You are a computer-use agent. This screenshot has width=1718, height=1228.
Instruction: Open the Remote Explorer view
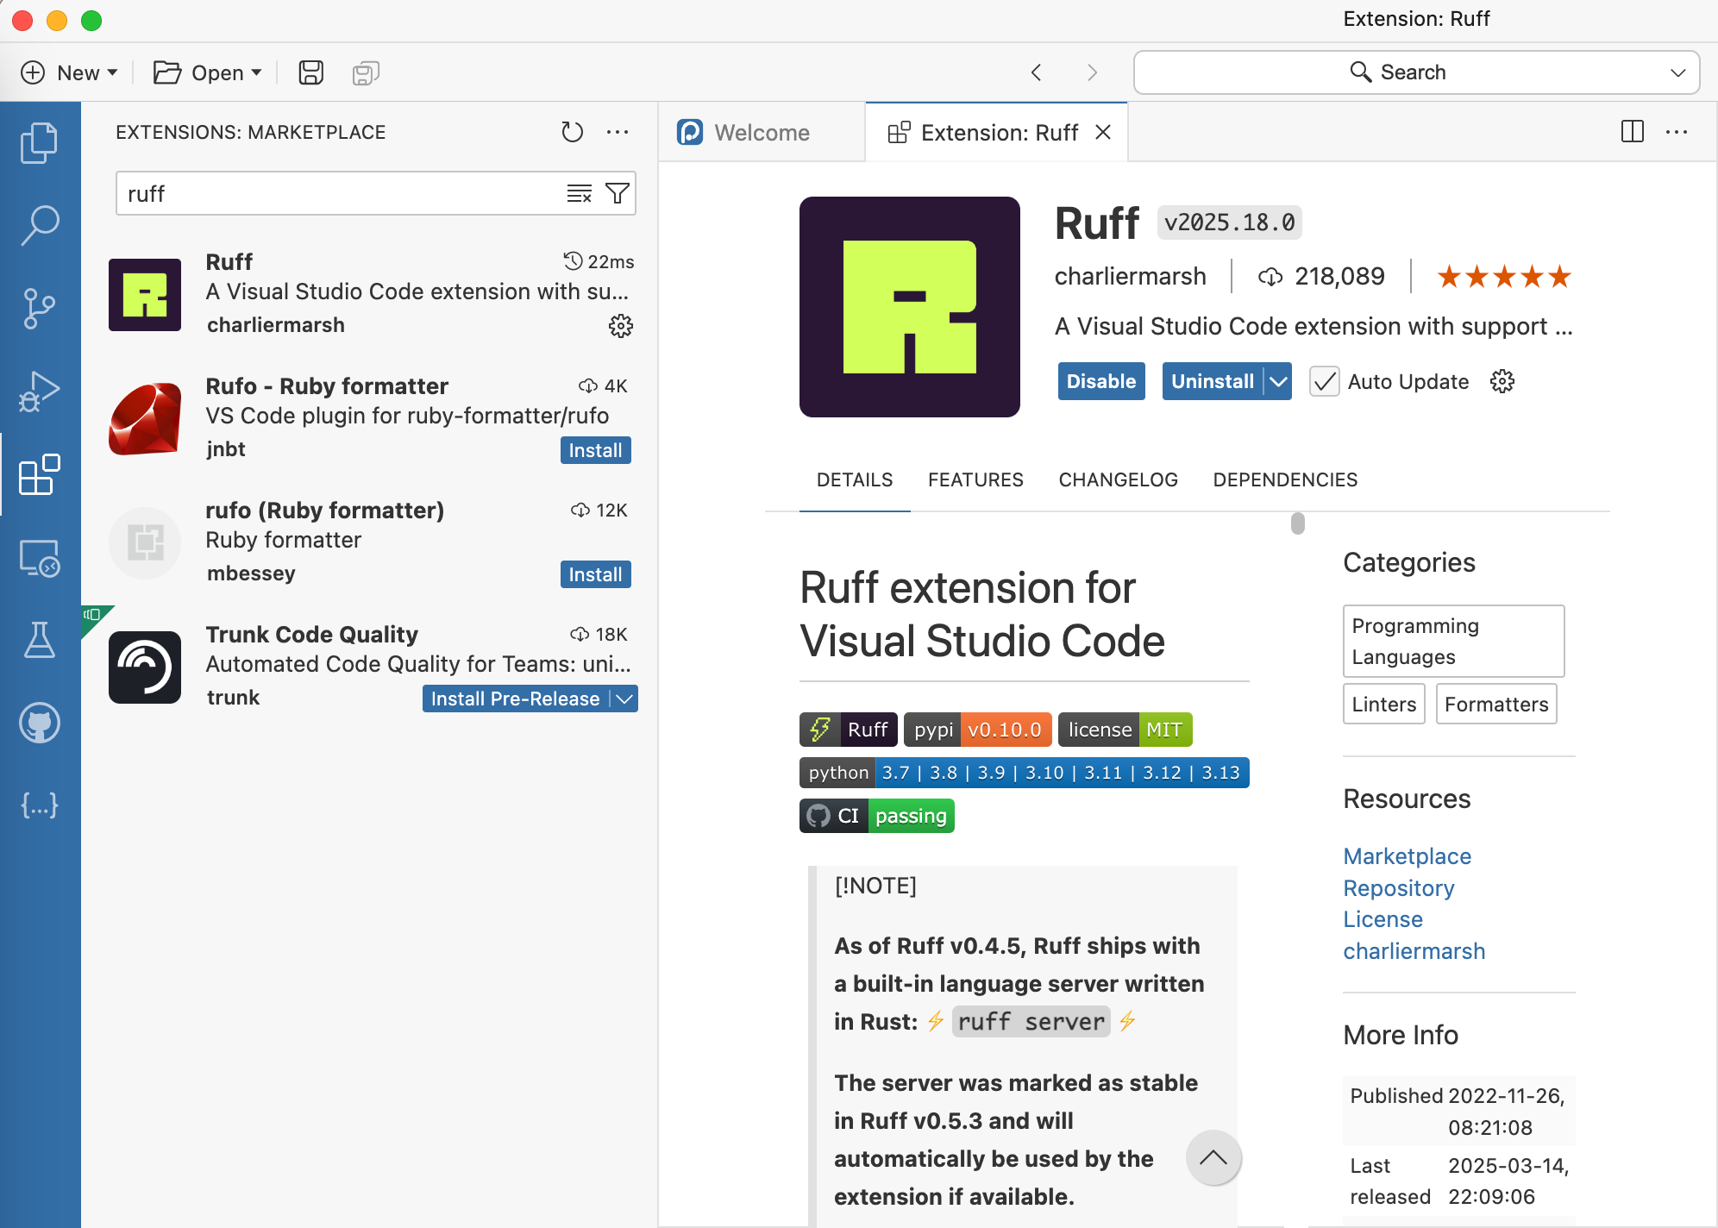[40, 558]
